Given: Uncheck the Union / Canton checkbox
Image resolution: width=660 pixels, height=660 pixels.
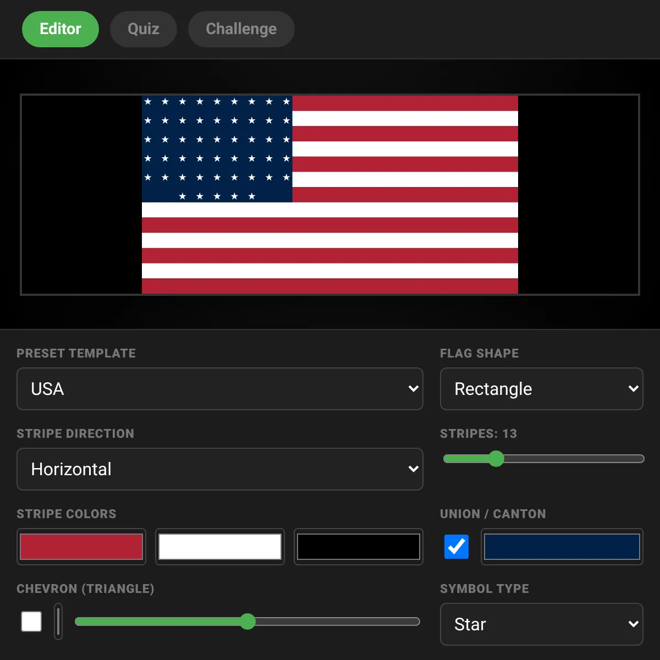Looking at the screenshot, I should [457, 547].
